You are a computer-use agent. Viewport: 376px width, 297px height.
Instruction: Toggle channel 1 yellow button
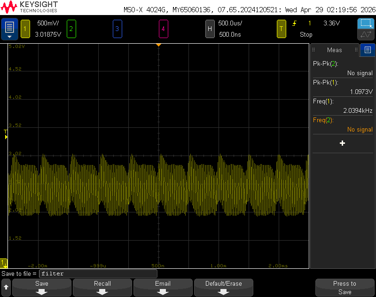[25, 29]
